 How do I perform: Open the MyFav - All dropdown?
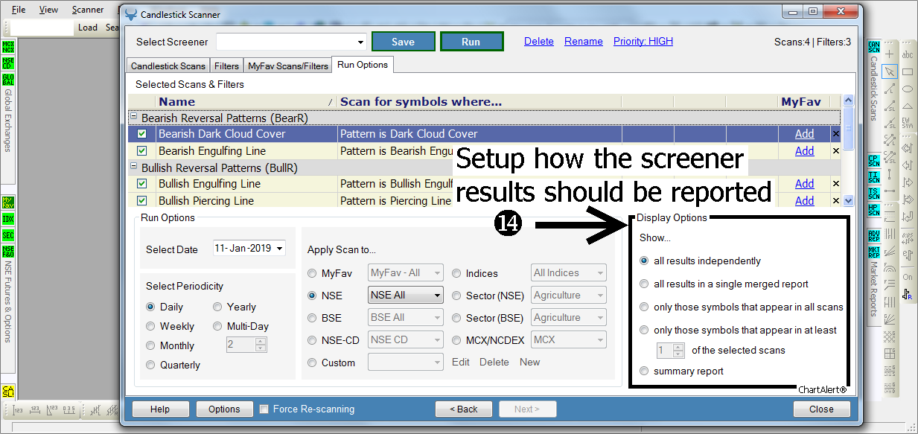[x=405, y=272]
